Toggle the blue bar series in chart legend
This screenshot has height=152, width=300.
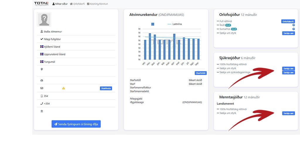153,24
